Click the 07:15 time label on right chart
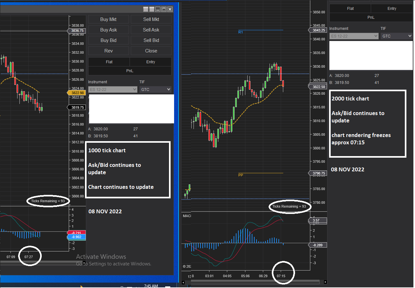 [281, 276]
